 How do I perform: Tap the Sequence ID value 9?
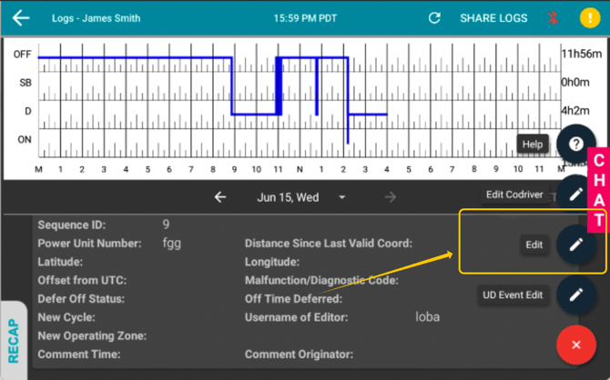(x=166, y=225)
